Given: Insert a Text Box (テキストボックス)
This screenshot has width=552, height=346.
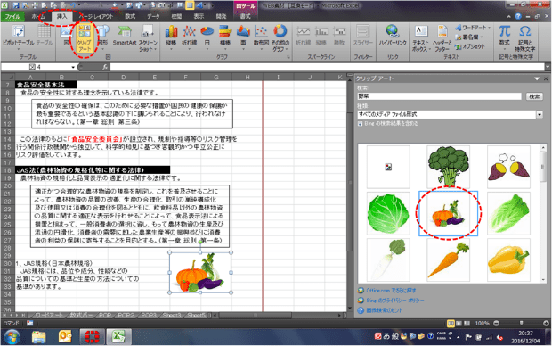Looking at the screenshot, I should tap(421, 38).
